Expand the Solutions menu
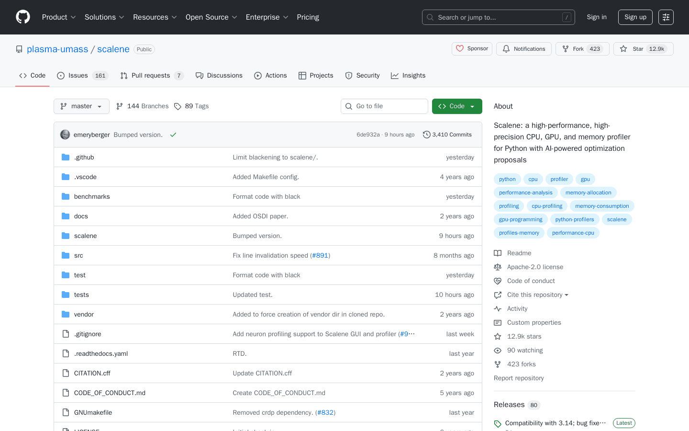 [104, 17]
